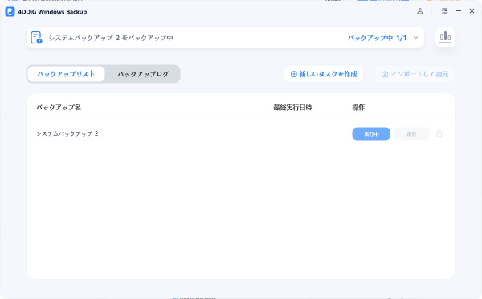This screenshot has height=299, width=482.
Task: Open the hamburger menu icon in title bar
Action: pos(444,11)
